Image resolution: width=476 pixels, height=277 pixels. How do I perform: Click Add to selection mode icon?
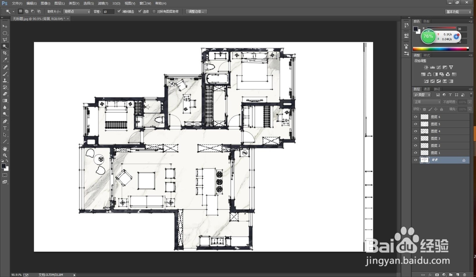pos(27,11)
